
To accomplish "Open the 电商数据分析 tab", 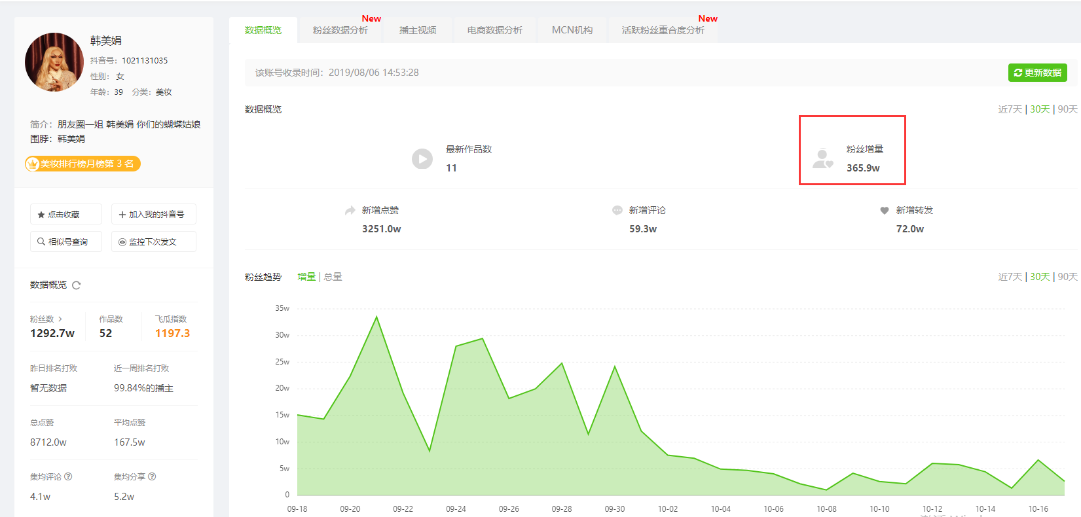I will [x=495, y=30].
